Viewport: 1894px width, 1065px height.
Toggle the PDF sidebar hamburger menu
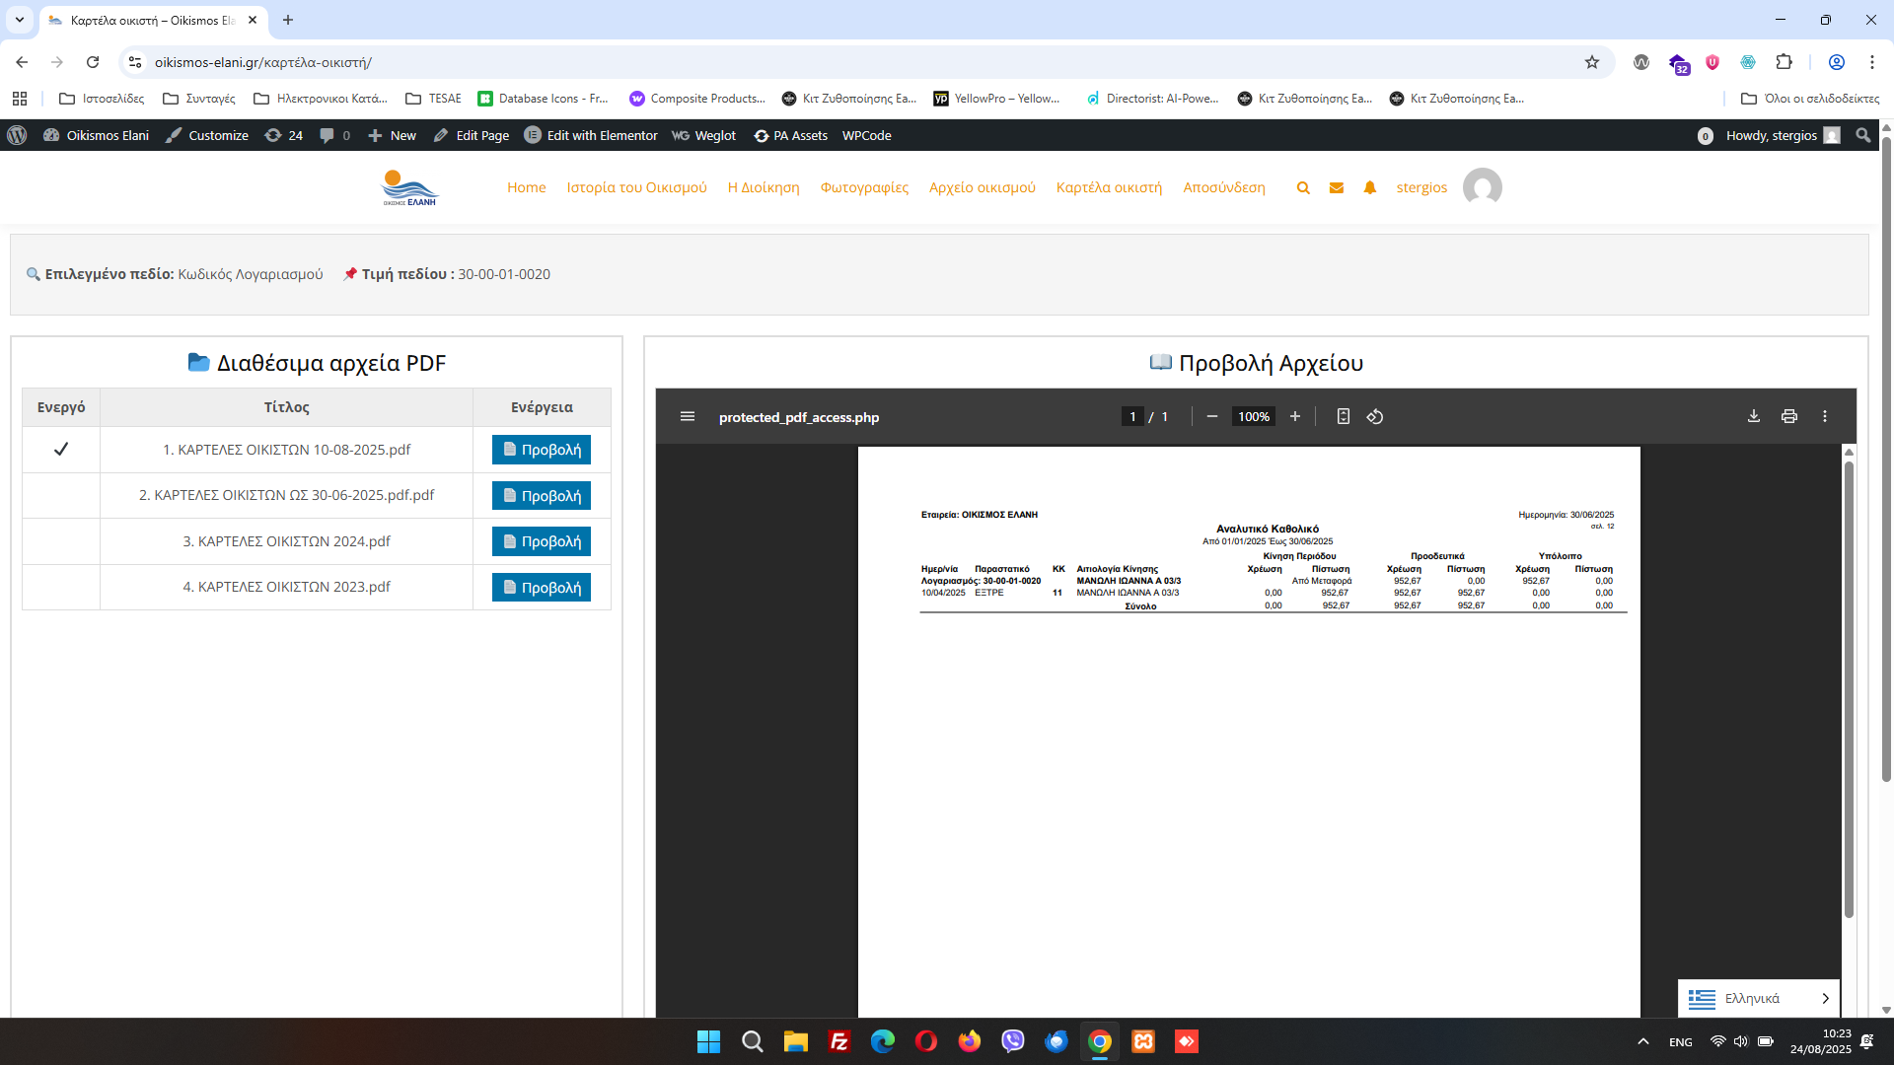(x=688, y=416)
